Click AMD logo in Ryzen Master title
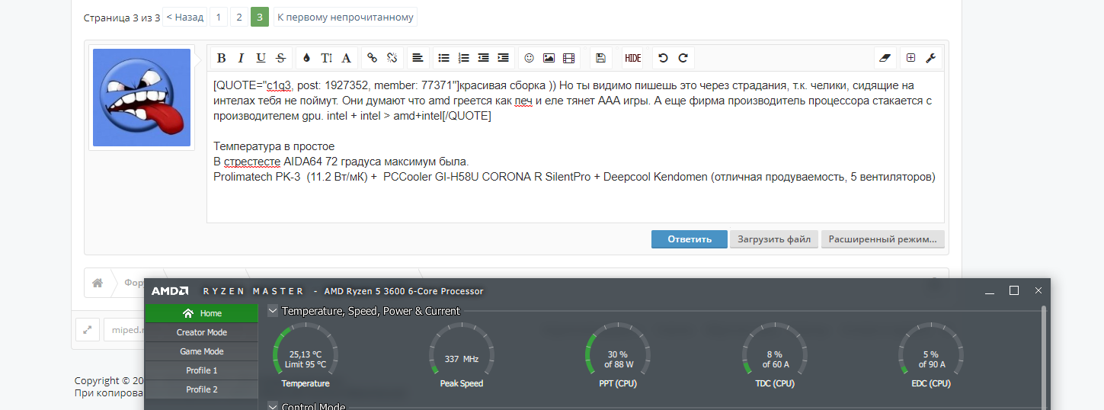Image resolution: width=1104 pixels, height=410 pixels. click(x=170, y=291)
